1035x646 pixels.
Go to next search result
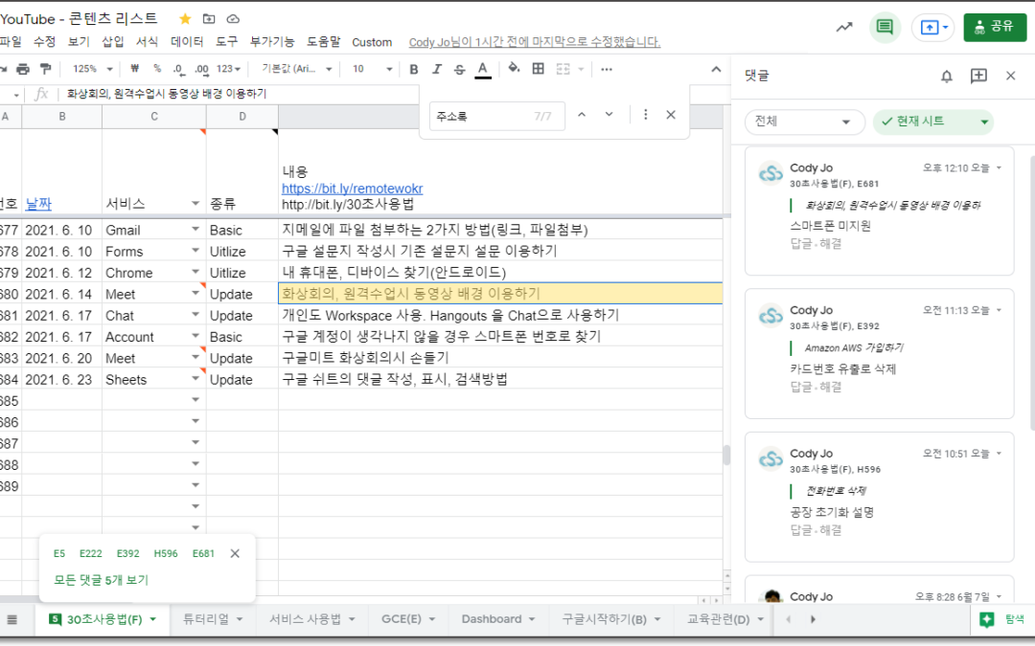pyautogui.click(x=609, y=115)
